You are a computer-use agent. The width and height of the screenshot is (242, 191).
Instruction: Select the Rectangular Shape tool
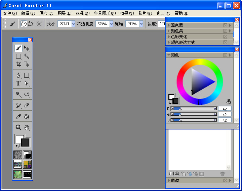click(27, 75)
